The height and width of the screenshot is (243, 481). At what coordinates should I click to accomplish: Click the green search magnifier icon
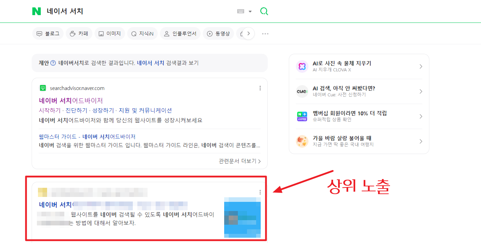(264, 11)
